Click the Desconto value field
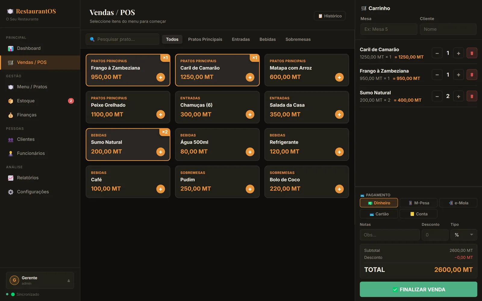The width and height of the screenshot is (482, 301). click(435, 235)
